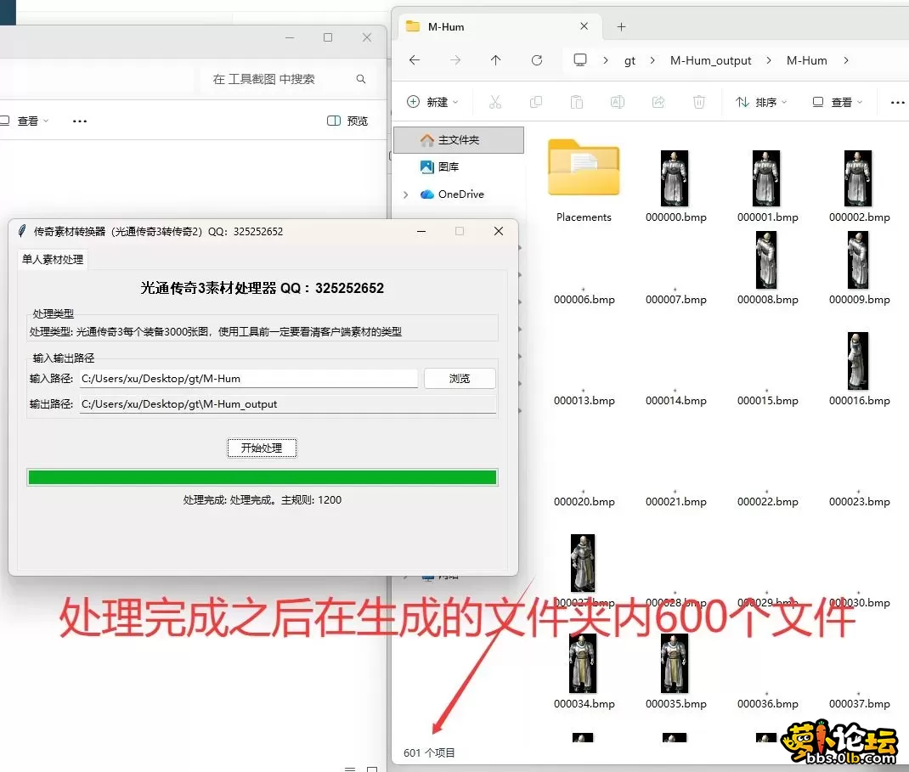Viewport: 909px width, 772px height.
Task: Click the Refresh navigation icon
Action: point(538,60)
